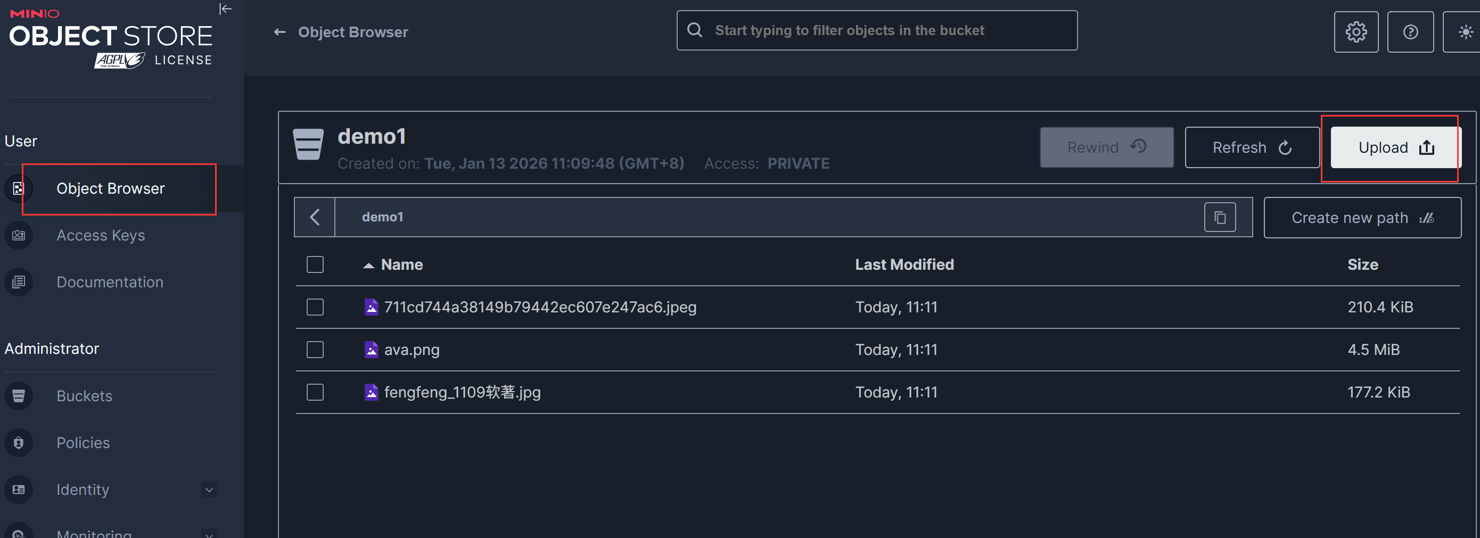
Task: Open the help question mark icon
Action: 1410,32
